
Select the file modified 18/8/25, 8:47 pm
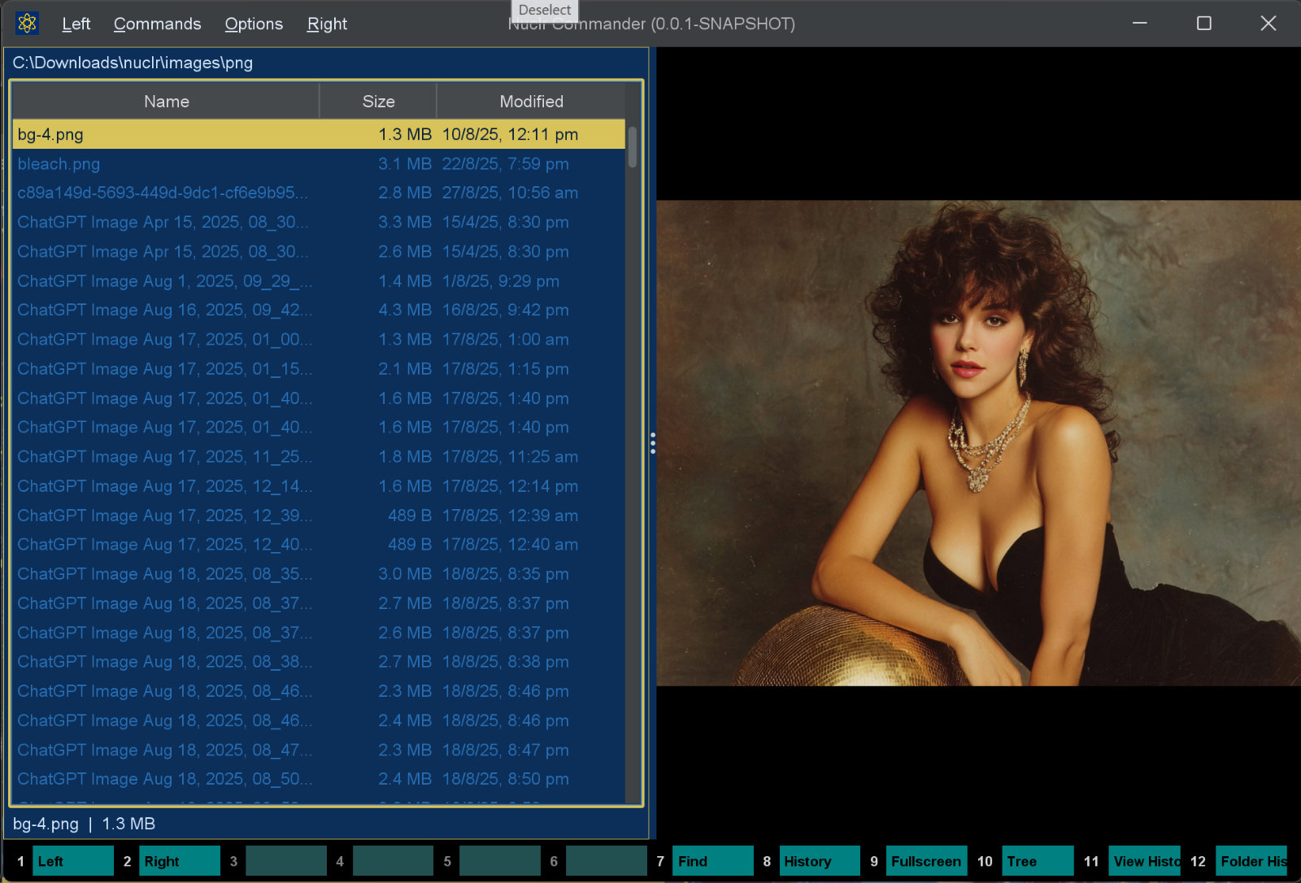click(319, 750)
